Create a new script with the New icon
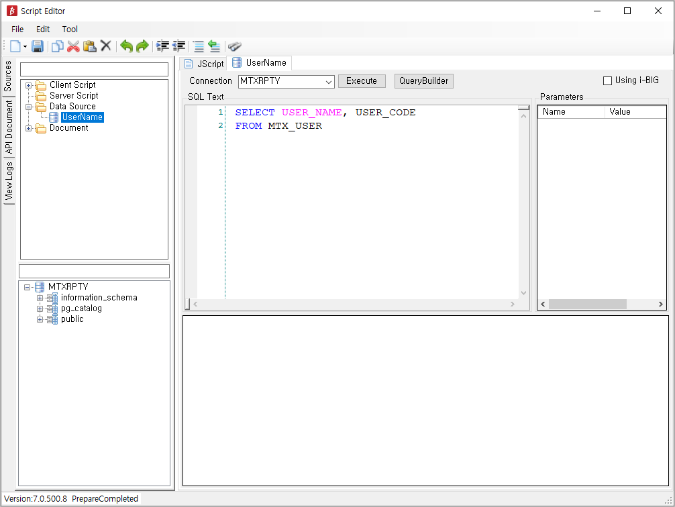This screenshot has width=675, height=507. (x=15, y=46)
